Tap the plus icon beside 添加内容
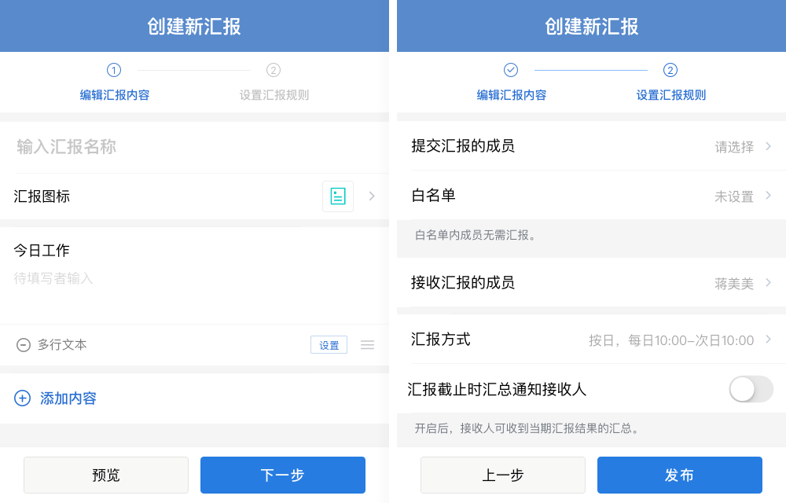This screenshot has width=786, height=503. [x=23, y=398]
